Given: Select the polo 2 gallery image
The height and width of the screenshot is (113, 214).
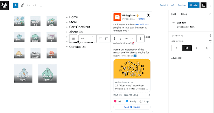Looking at the screenshot, I should coord(19,37).
